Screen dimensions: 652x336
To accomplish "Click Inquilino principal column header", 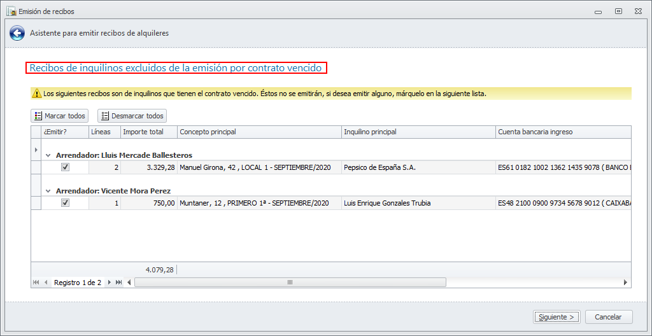I will click(x=418, y=132).
